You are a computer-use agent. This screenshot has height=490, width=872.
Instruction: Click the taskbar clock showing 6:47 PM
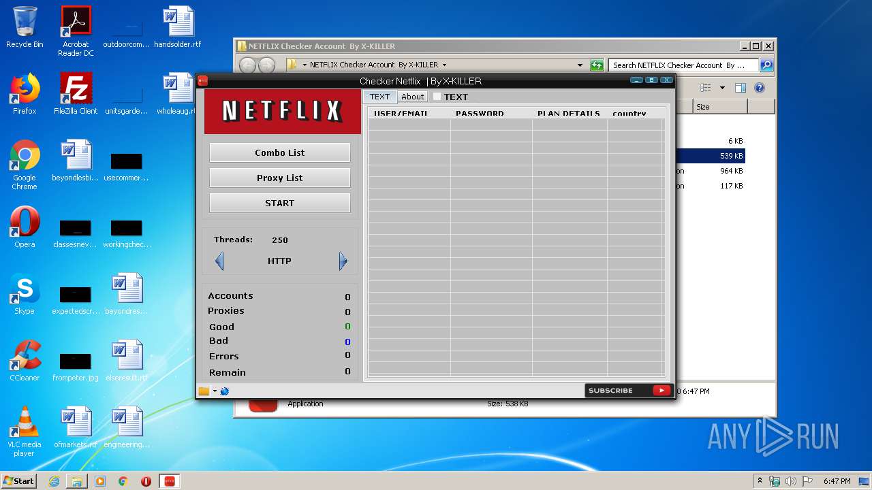click(837, 481)
